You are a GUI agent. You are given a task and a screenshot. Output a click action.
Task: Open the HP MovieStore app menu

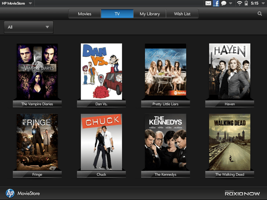pyautogui.click(x=17, y=3)
